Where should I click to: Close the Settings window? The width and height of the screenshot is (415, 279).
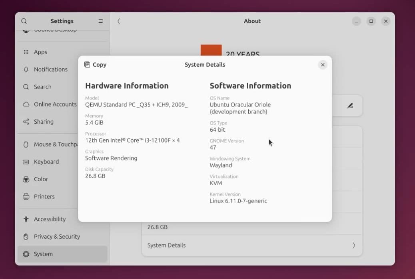tap(386, 22)
